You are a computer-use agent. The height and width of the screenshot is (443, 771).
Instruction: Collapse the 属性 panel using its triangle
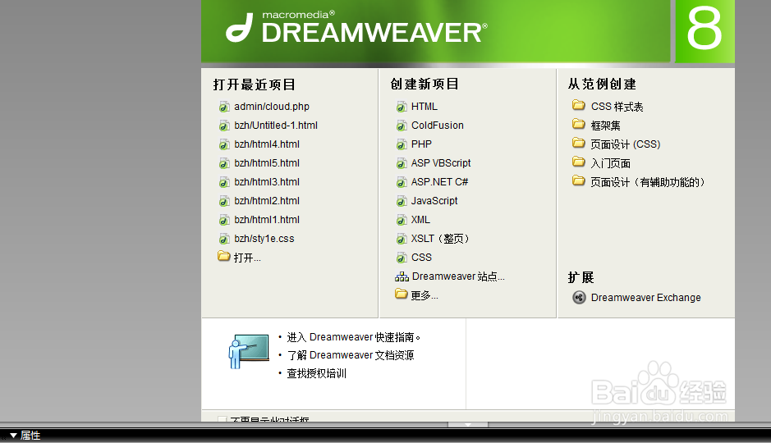[x=13, y=435]
